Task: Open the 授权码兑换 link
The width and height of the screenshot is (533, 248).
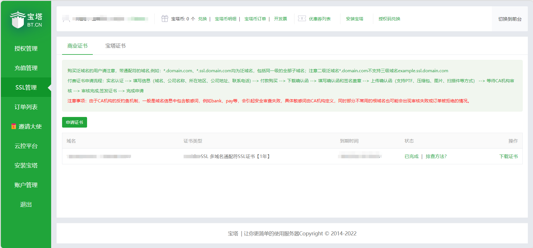Action: [x=389, y=19]
